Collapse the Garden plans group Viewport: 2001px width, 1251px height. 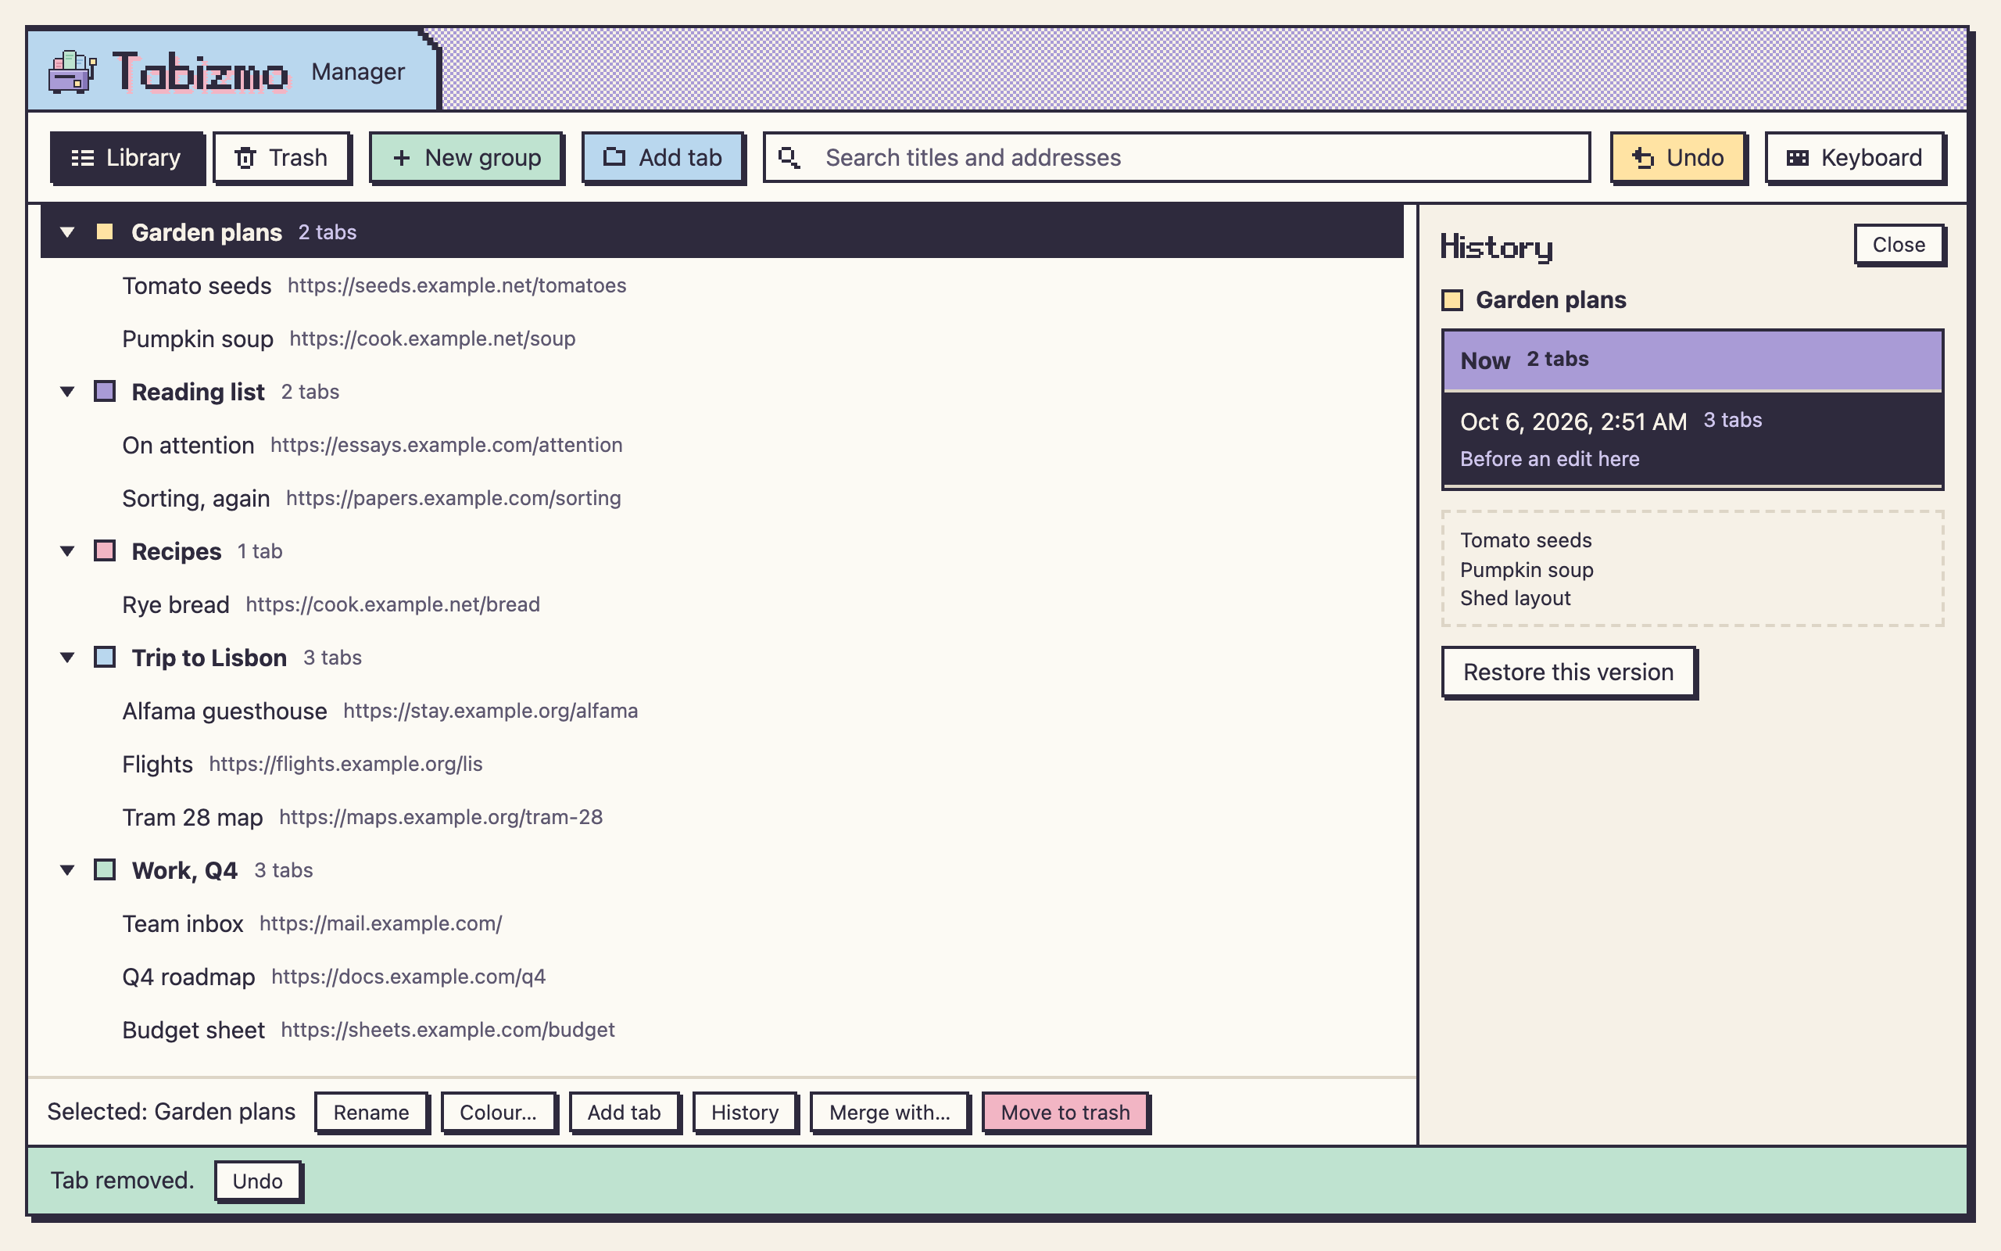pyautogui.click(x=68, y=232)
